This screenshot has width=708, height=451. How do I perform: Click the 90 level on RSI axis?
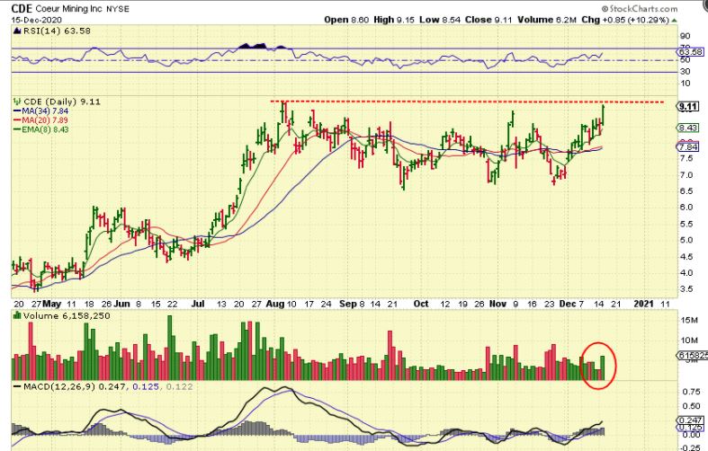(685, 37)
